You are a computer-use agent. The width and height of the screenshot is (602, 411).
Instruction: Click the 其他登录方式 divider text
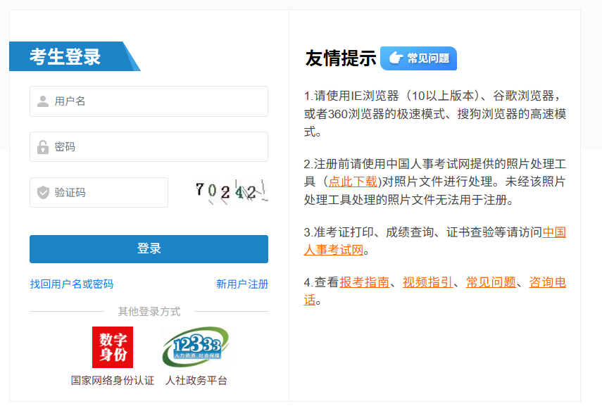[x=149, y=312]
